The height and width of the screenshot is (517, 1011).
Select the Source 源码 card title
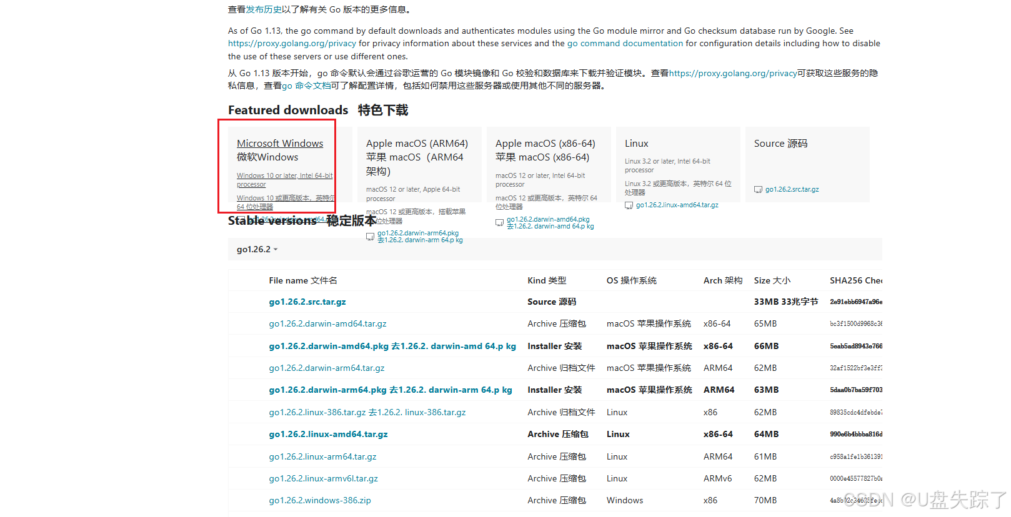pos(780,143)
